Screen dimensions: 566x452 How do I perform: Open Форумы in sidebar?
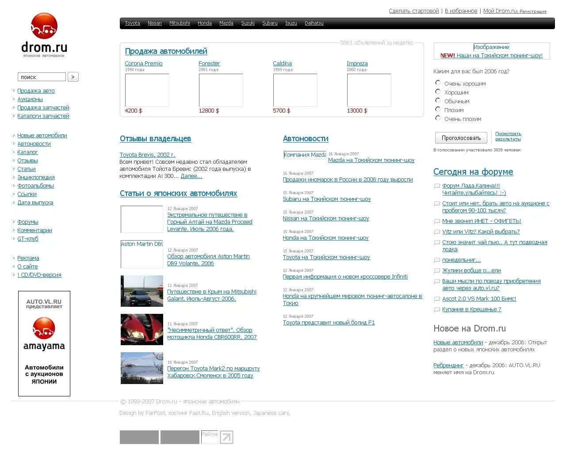point(28,222)
